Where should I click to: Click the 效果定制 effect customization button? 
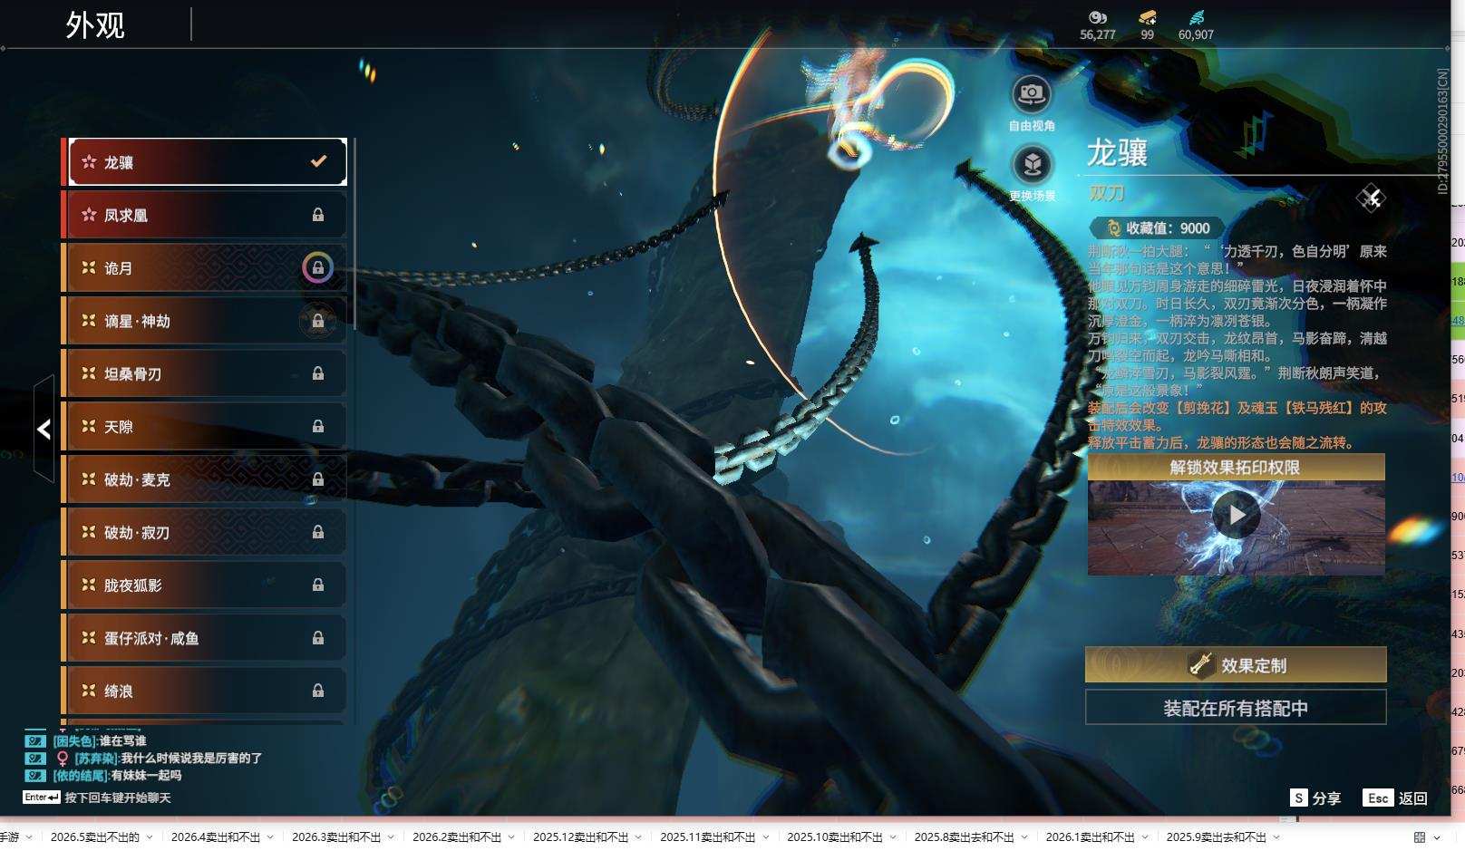(1236, 664)
